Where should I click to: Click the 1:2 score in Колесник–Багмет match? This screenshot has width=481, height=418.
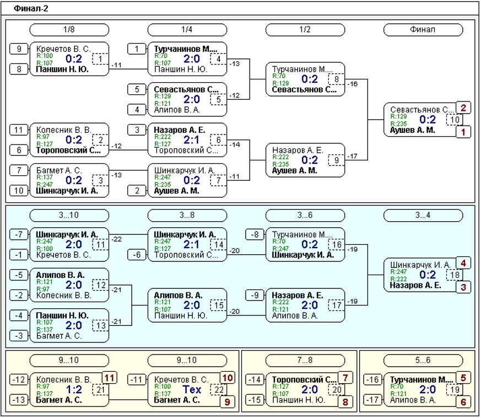(x=74, y=389)
